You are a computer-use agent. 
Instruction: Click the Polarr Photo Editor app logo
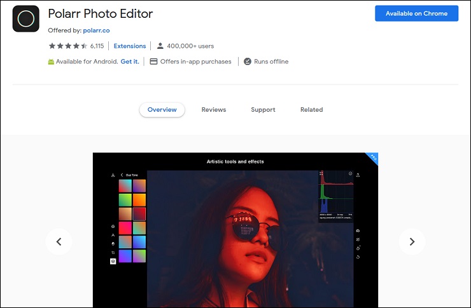pos(26,18)
